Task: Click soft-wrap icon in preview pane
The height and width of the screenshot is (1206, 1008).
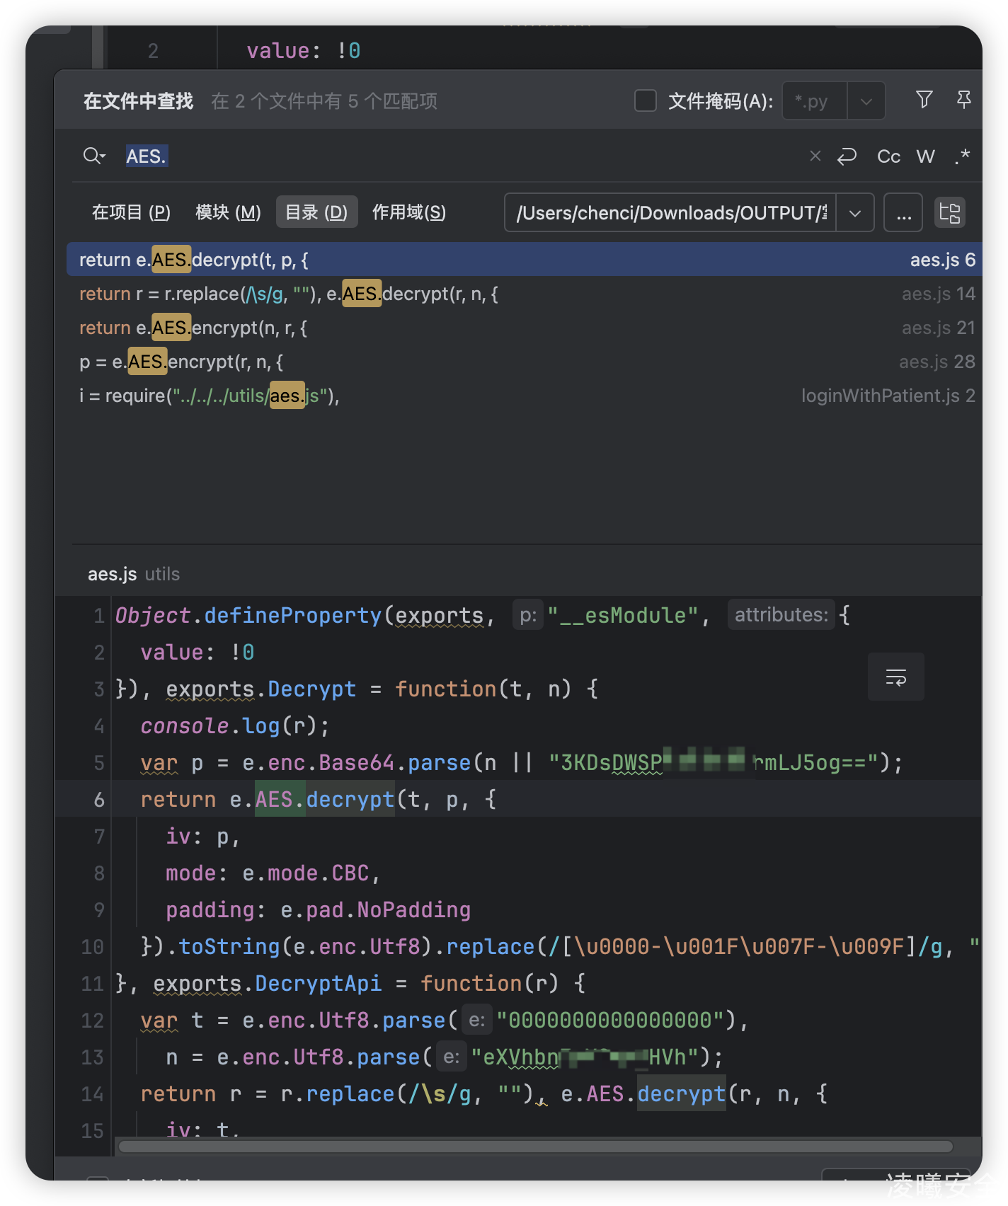Action: [895, 677]
